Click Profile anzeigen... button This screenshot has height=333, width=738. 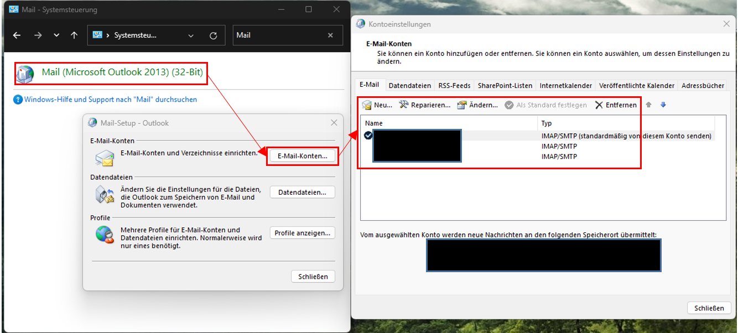point(302,233)
